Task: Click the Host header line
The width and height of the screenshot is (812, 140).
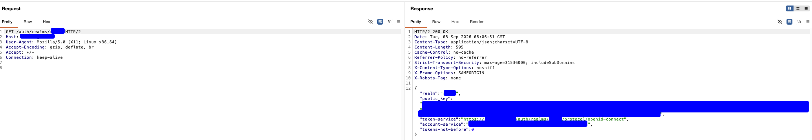Action: coord(30,37)
